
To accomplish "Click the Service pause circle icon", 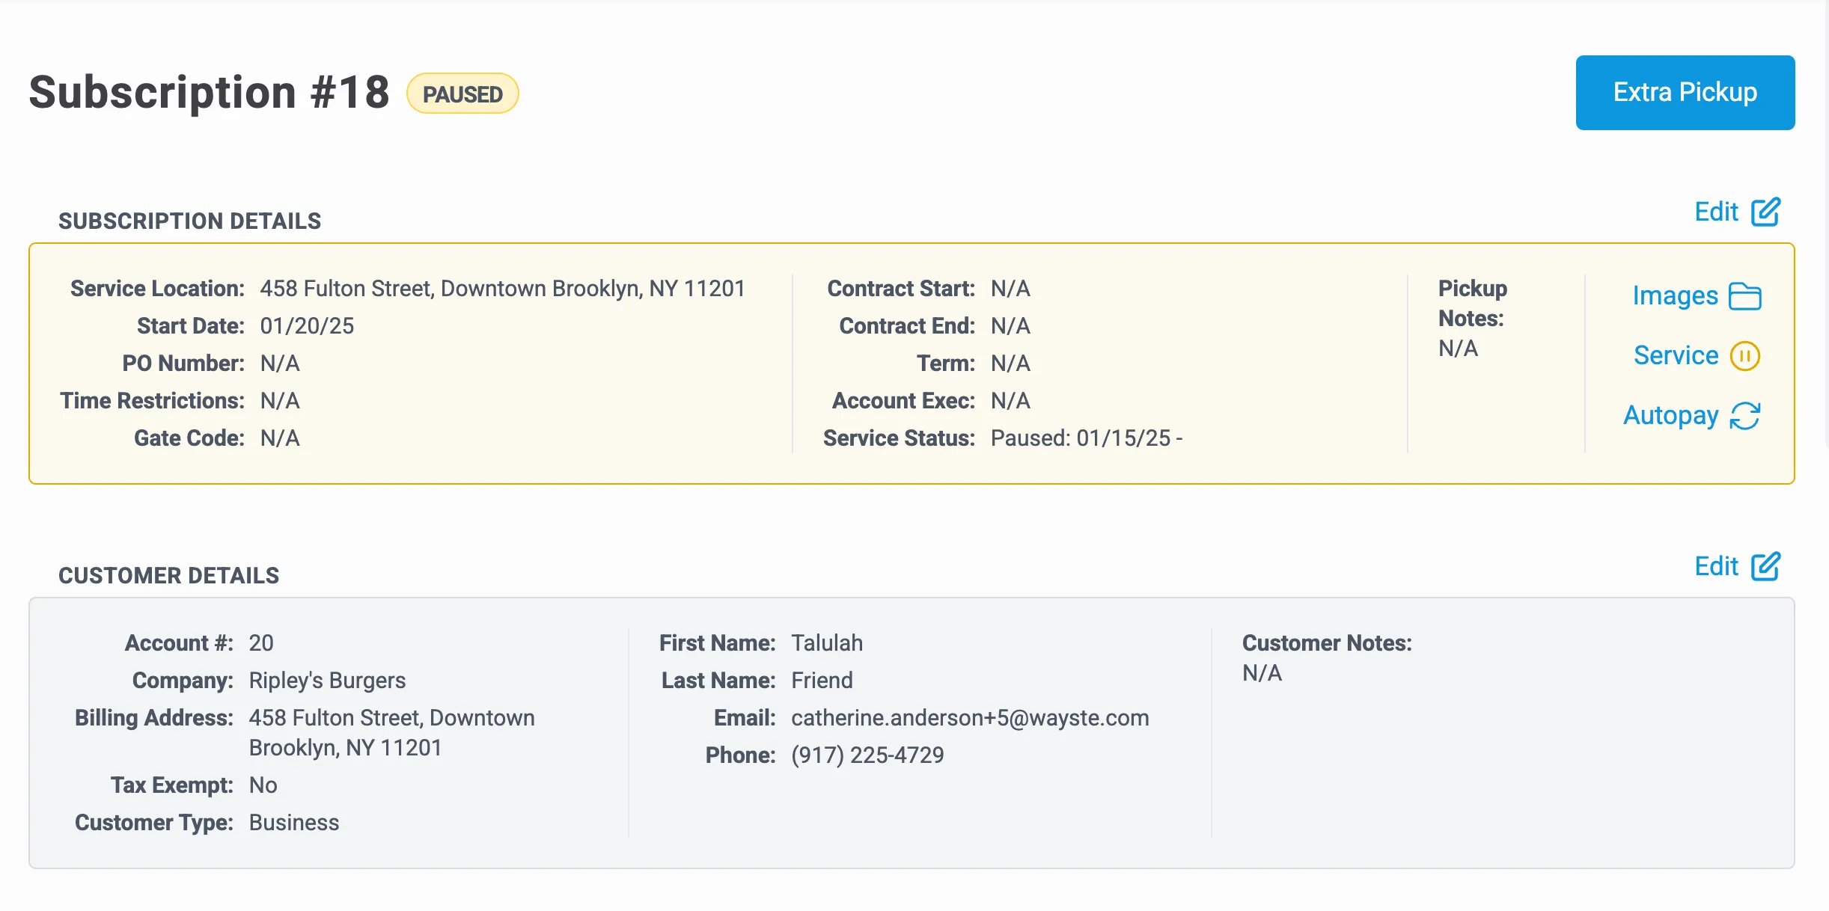I will tap(1745, 356).
